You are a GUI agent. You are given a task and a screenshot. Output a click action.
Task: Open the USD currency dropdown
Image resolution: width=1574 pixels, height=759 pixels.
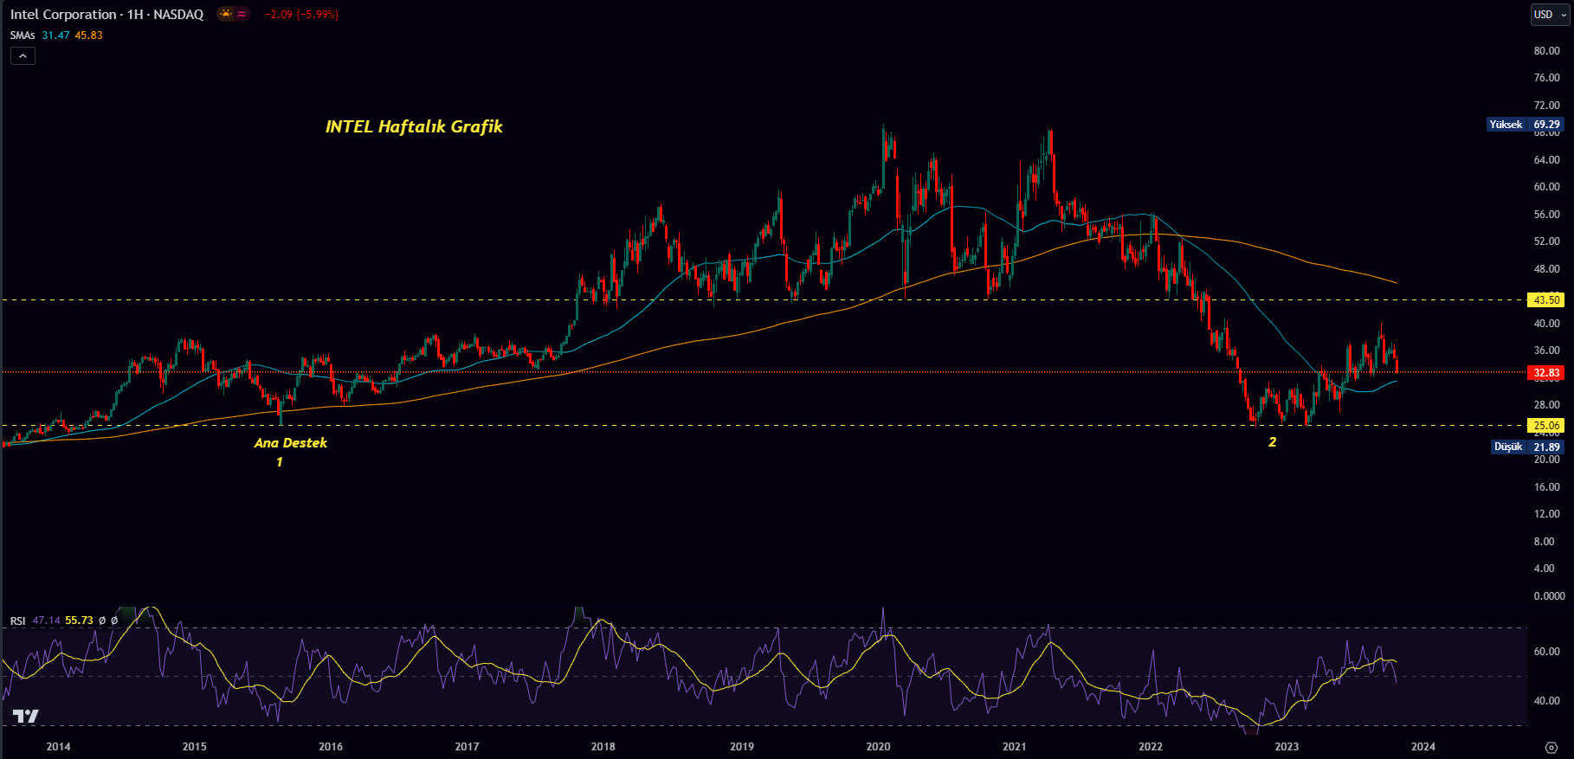1549,15
